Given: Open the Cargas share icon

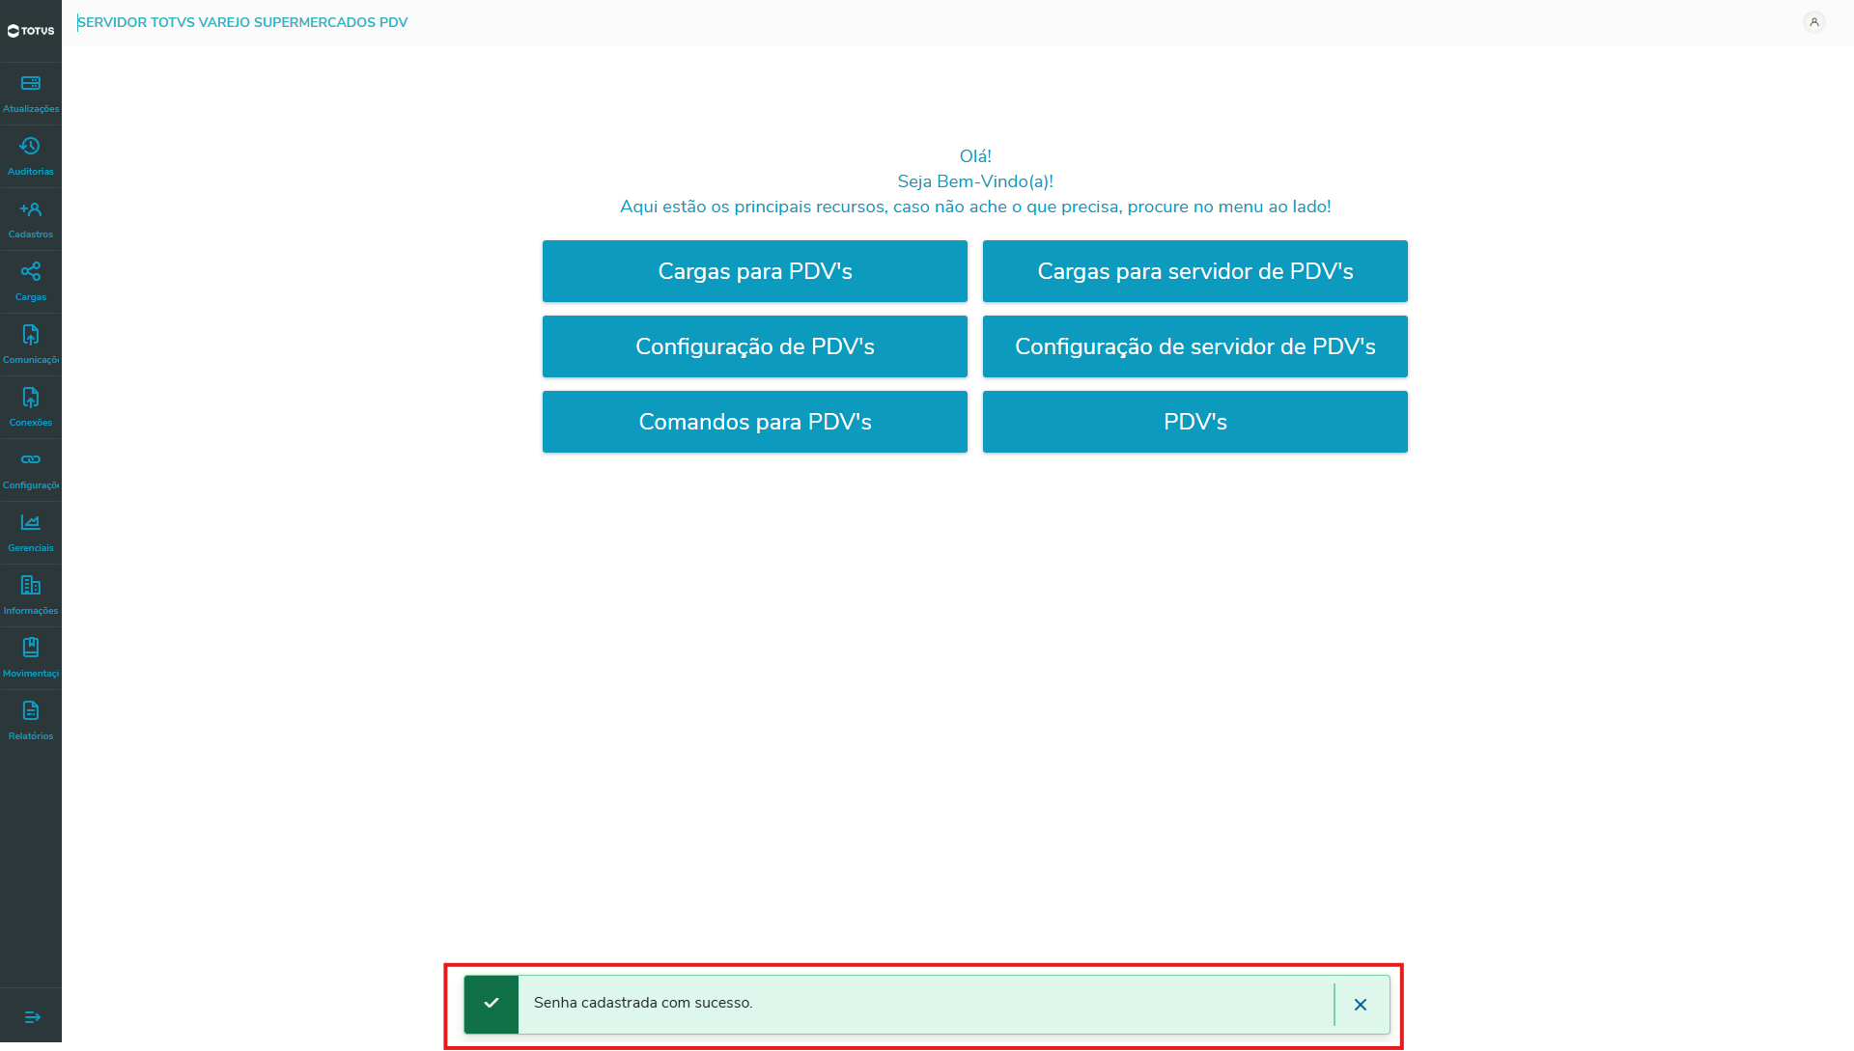Looking at the screenshot, I should [31, 272].
